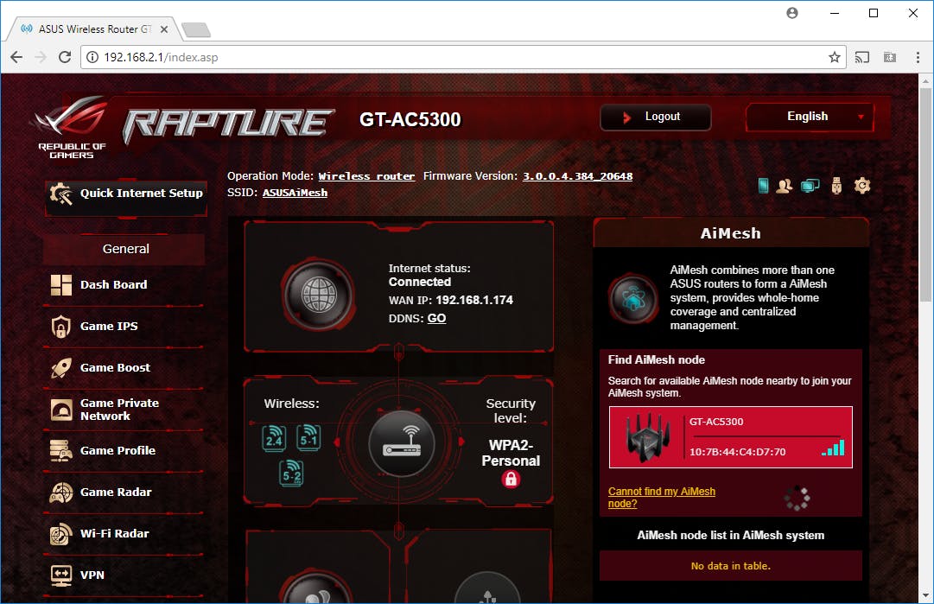Click the scrollbar down arrow
The image size is (934, 604).
pyautogui.click(x=925, y=596)
